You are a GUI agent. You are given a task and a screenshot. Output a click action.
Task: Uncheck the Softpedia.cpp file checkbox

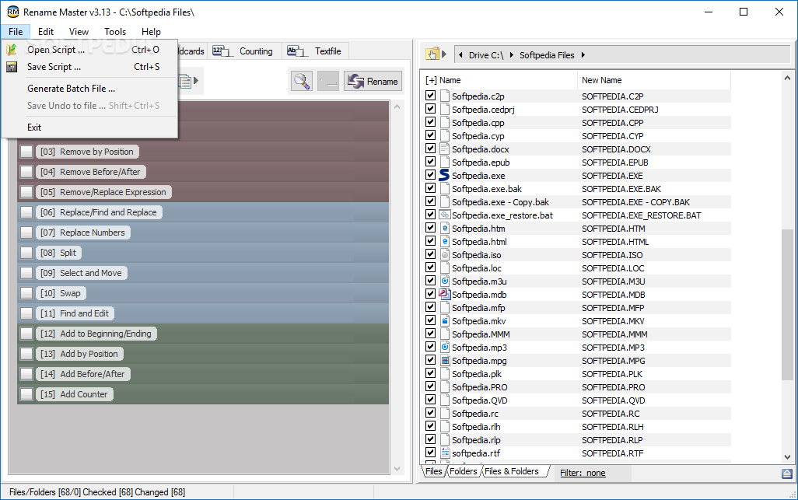pos(431,122)
